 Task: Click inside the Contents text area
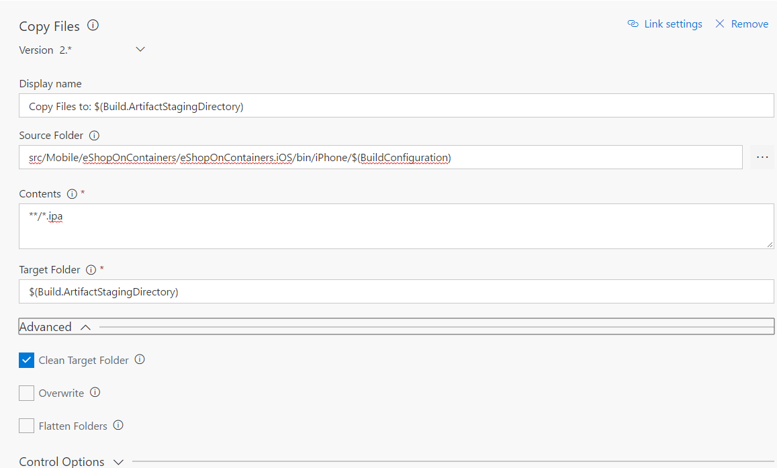(x=396, y=226)
